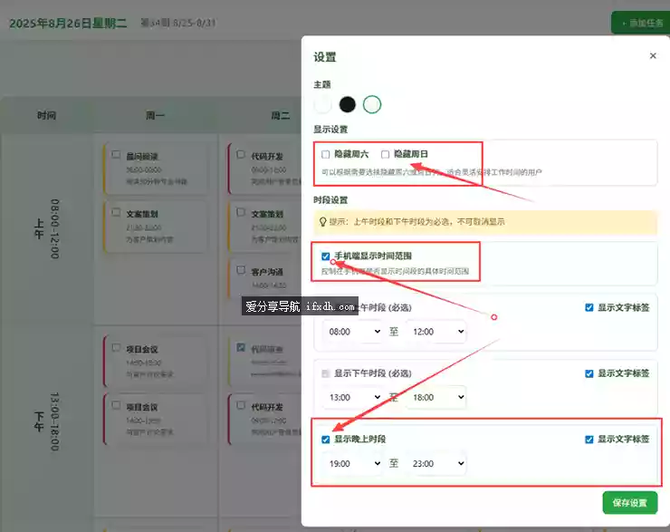Select the black theme swatch
670x532 pixels.
[x=347, y=104]
